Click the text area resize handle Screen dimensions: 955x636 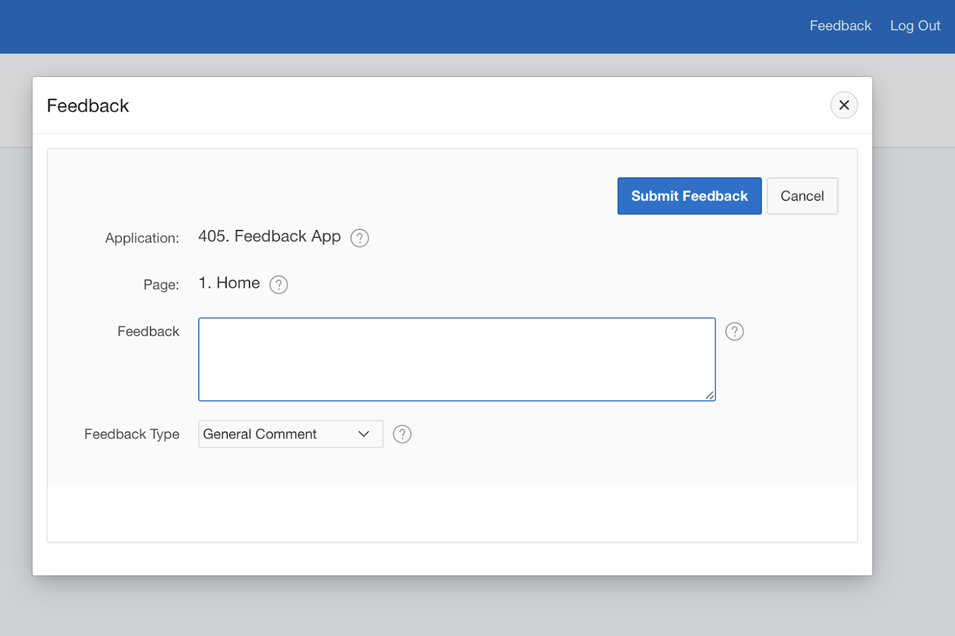(710, 395)
